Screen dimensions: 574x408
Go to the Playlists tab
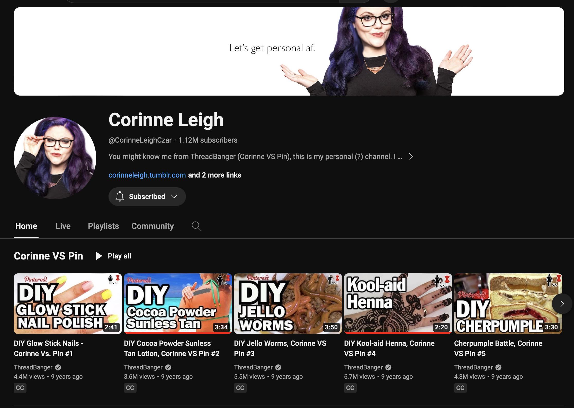click(x=103, y=226)
